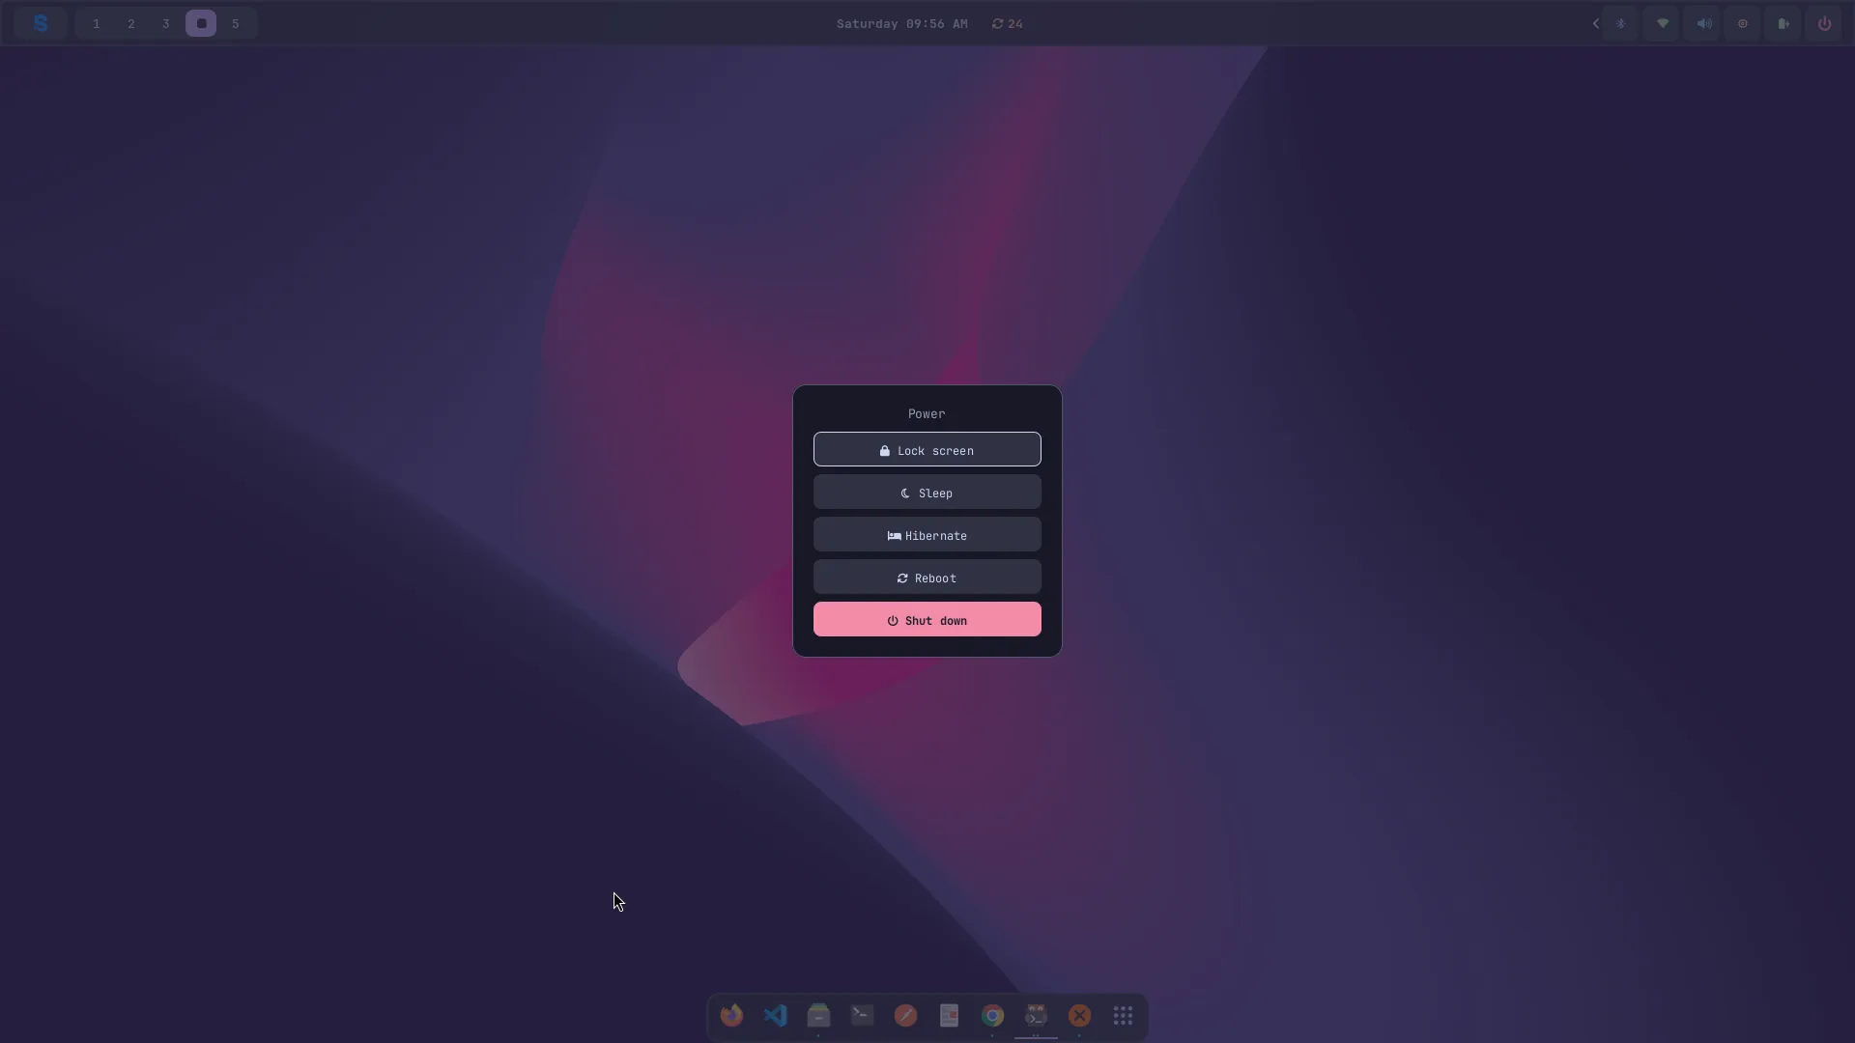Switch to workspace 2
The height and width of the screenshot is (1043, 1855).
point(131,23)
